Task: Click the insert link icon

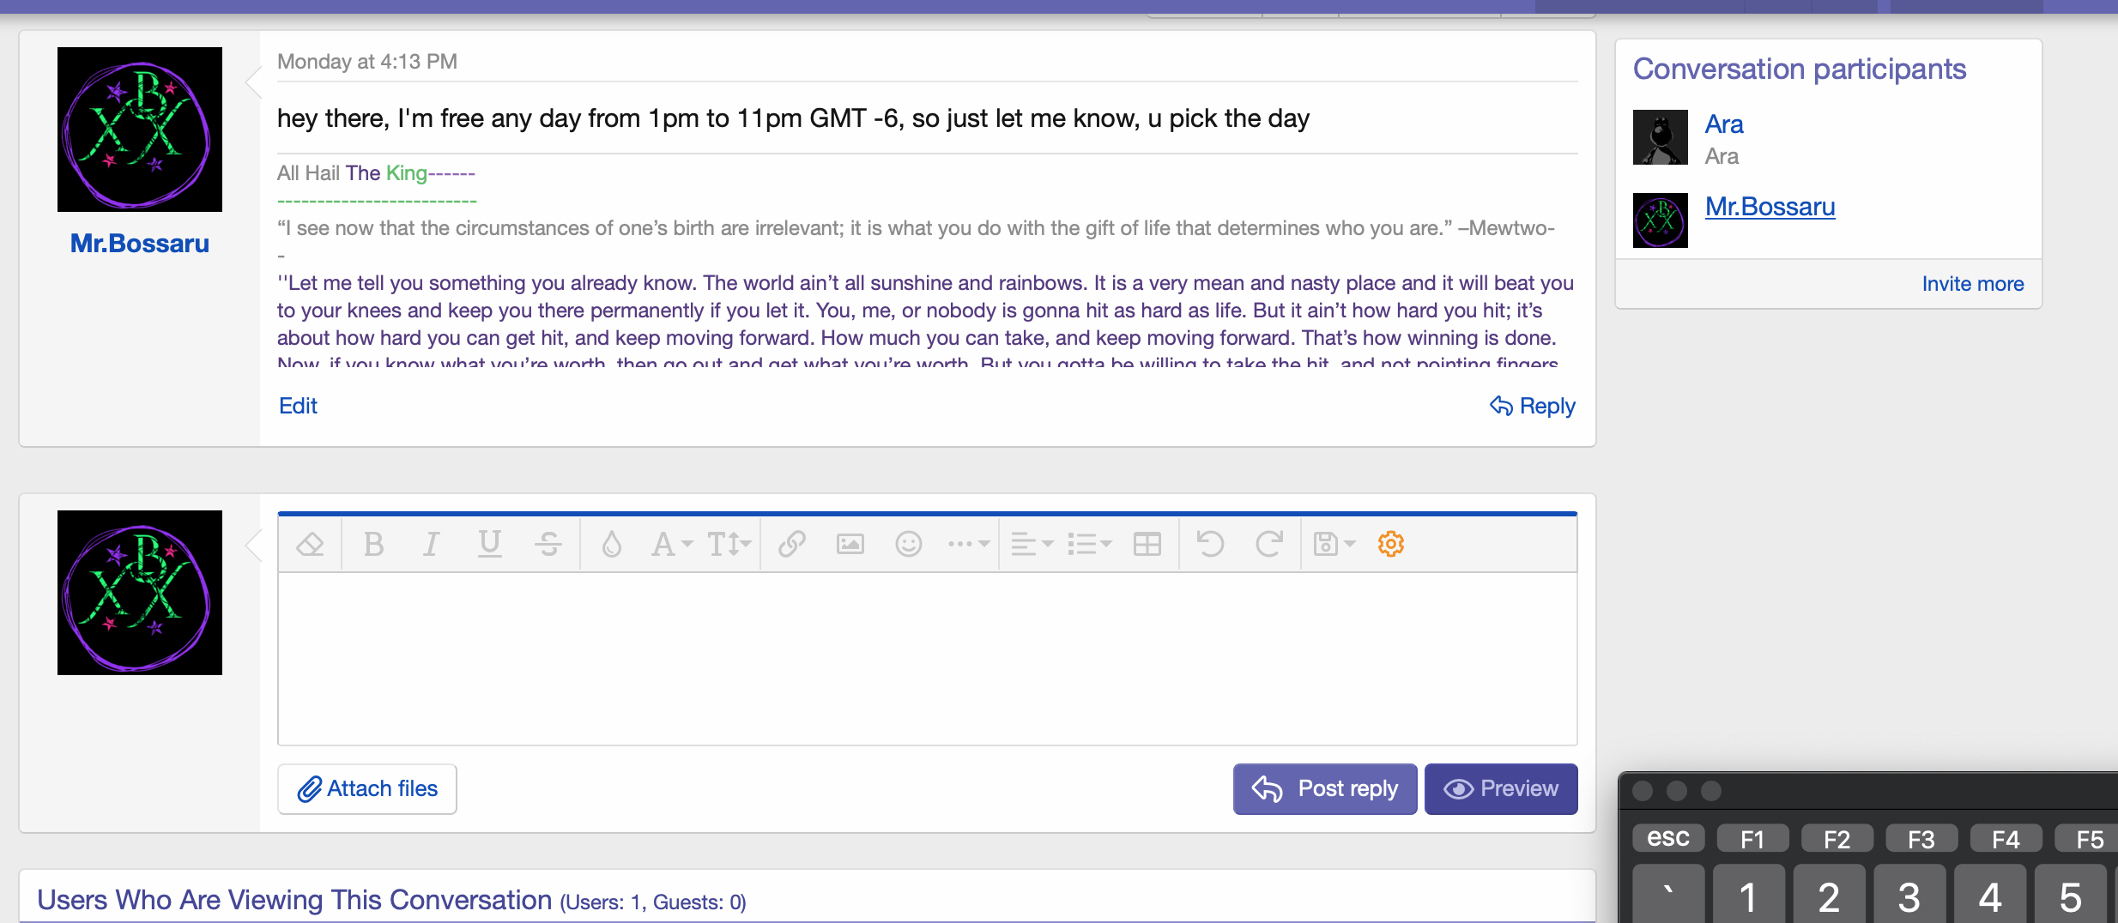Action: [791, 544]
